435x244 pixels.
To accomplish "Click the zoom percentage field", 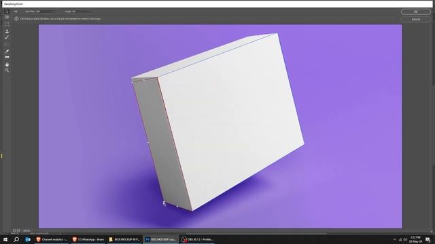I will point(27,230).
